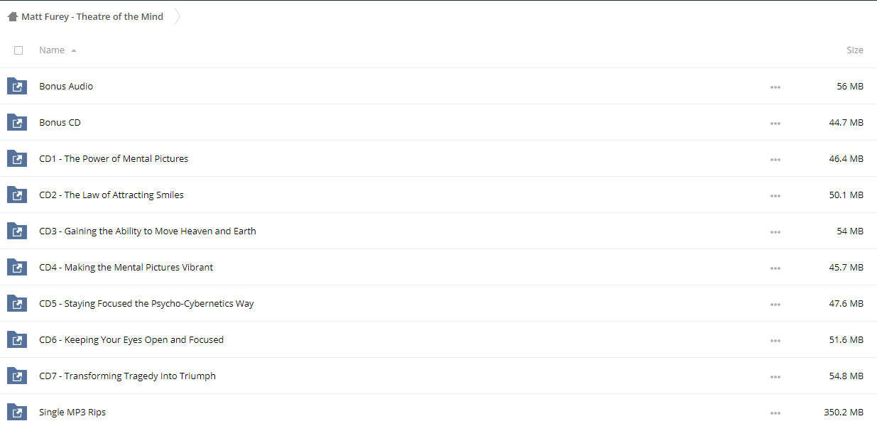
Task: Click the 47.6 MB size value
Action: pyautogui.click(x=846, y=303)
